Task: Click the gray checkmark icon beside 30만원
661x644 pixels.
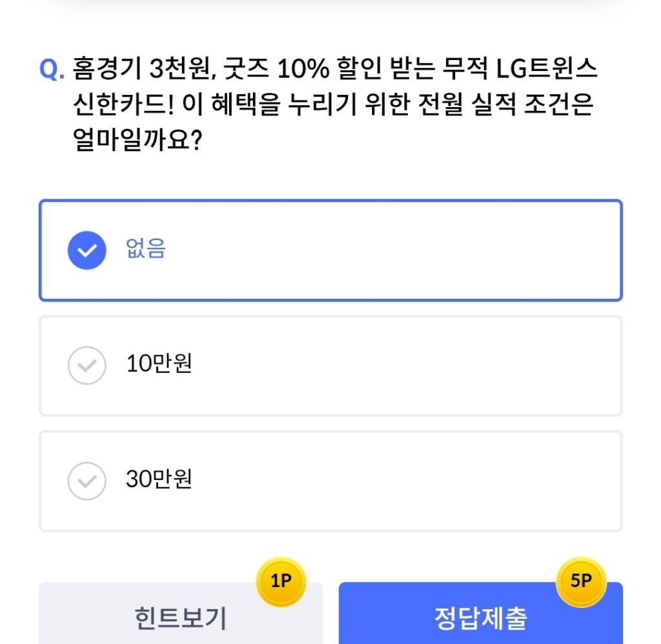Action: [86, 480]
